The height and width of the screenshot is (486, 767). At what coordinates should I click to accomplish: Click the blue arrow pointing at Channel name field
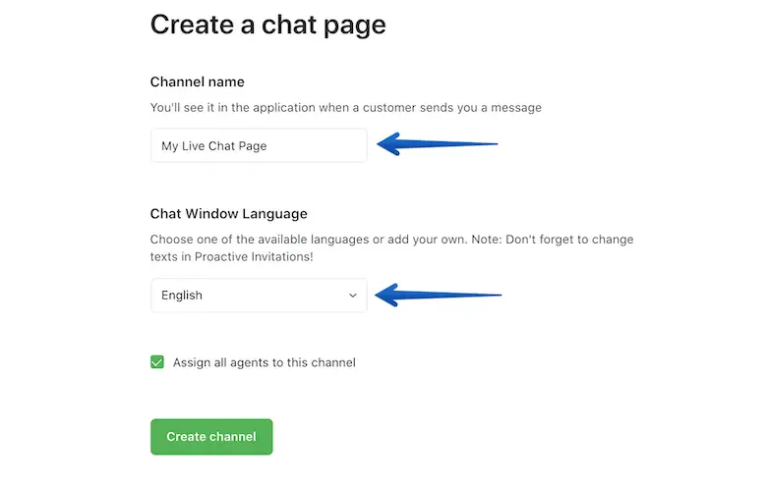point(438,144)
